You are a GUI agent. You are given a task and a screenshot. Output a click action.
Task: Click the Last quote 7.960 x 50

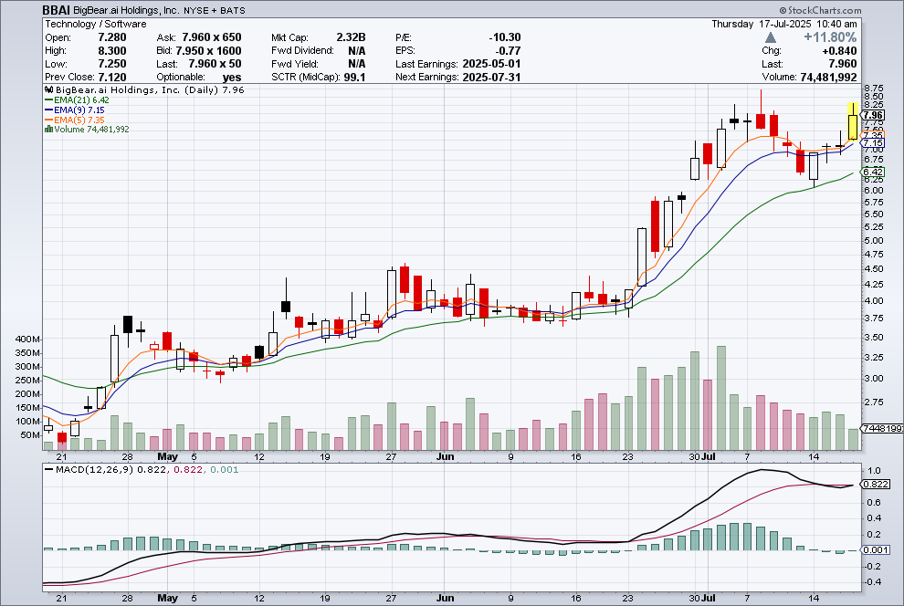[x=215, y=64]
